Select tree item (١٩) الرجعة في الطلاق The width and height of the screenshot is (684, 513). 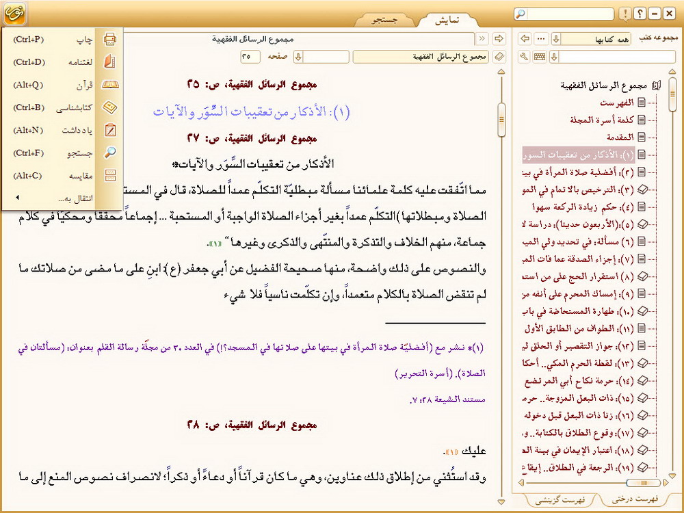point(579,468)
